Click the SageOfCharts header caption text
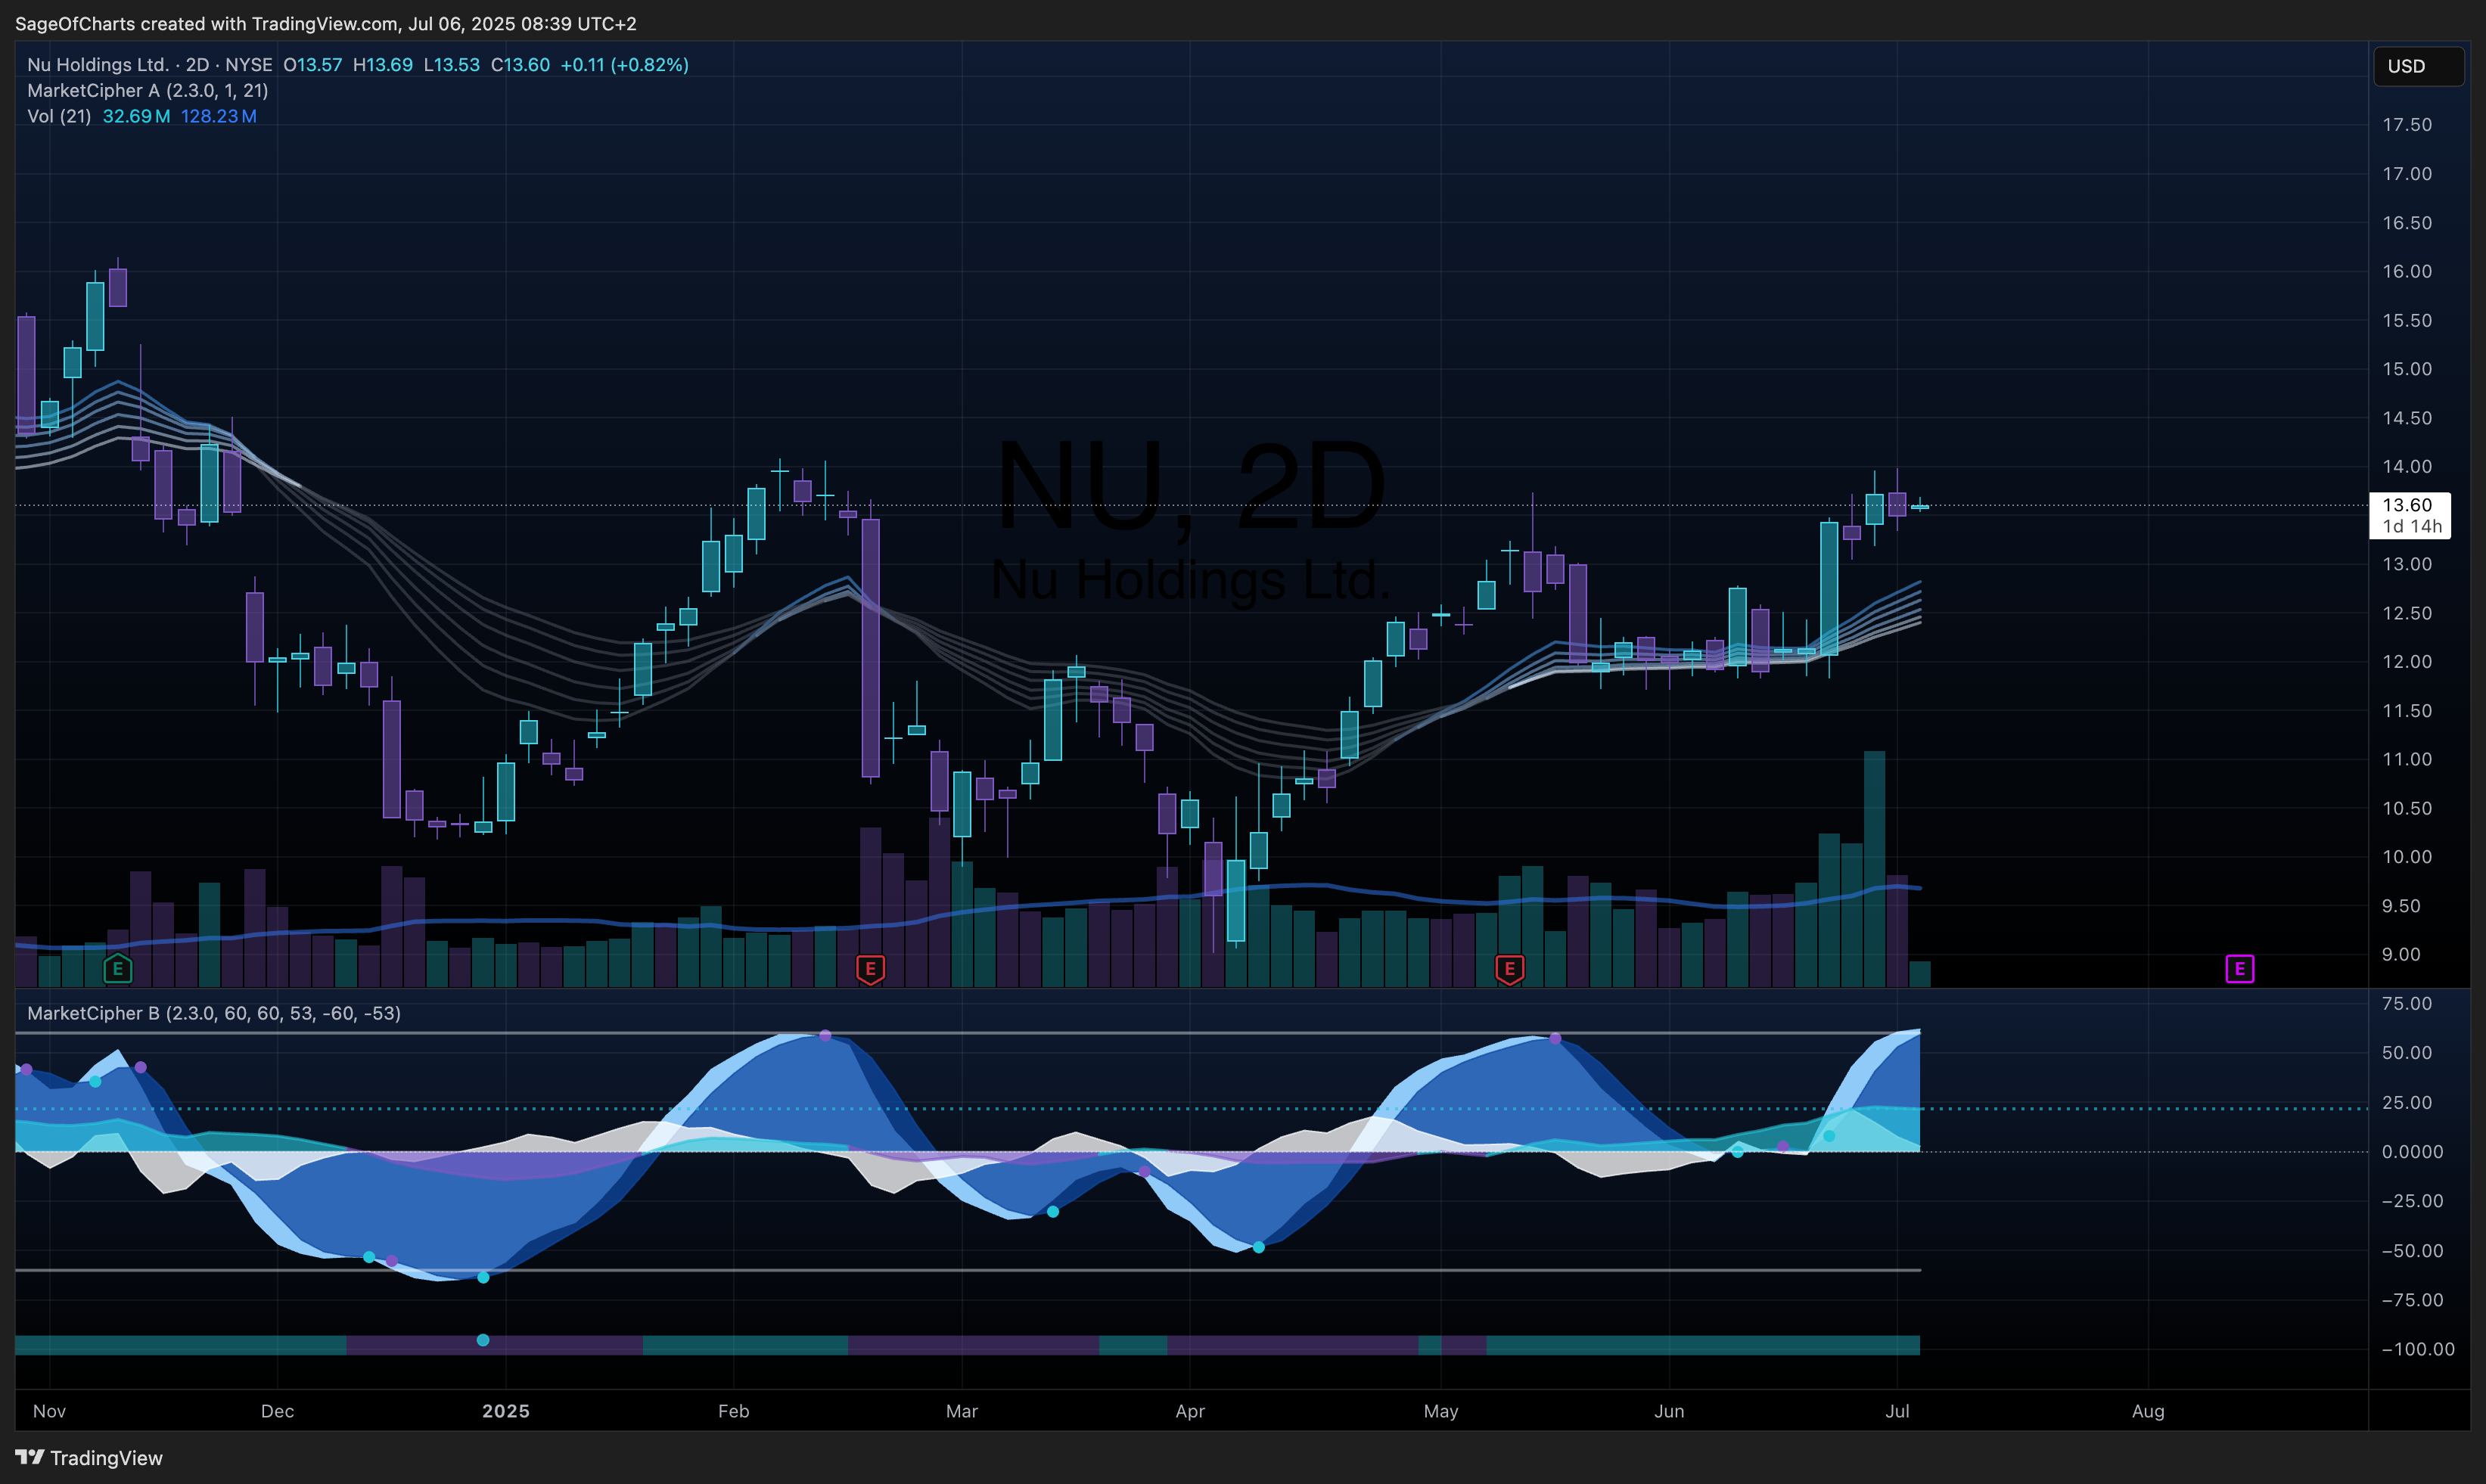This screenshot has height=1484, width=2486. click(x=326, y=23)
